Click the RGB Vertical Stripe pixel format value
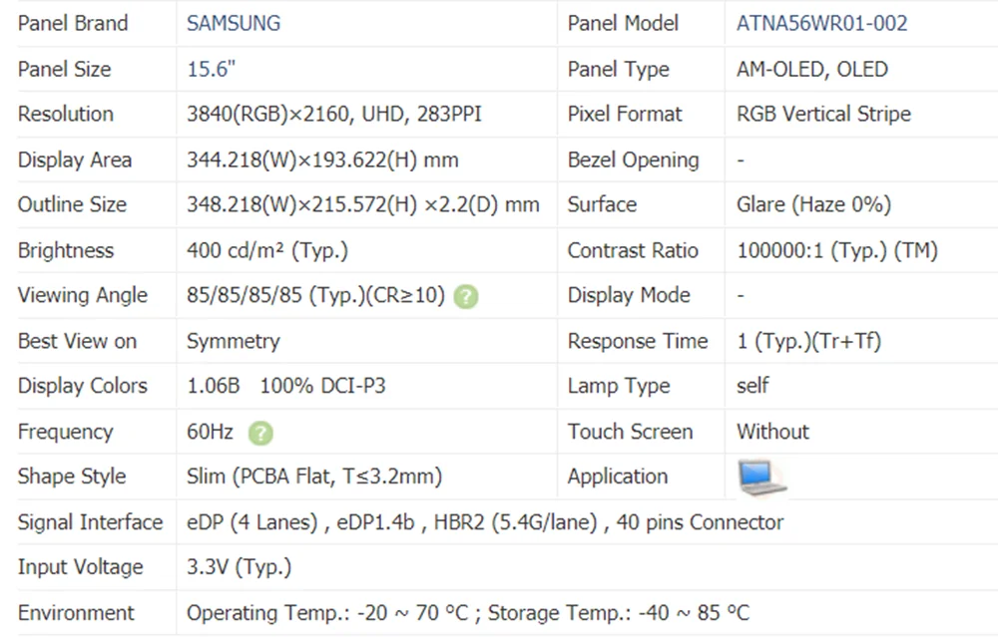 [x=823, y=115]
